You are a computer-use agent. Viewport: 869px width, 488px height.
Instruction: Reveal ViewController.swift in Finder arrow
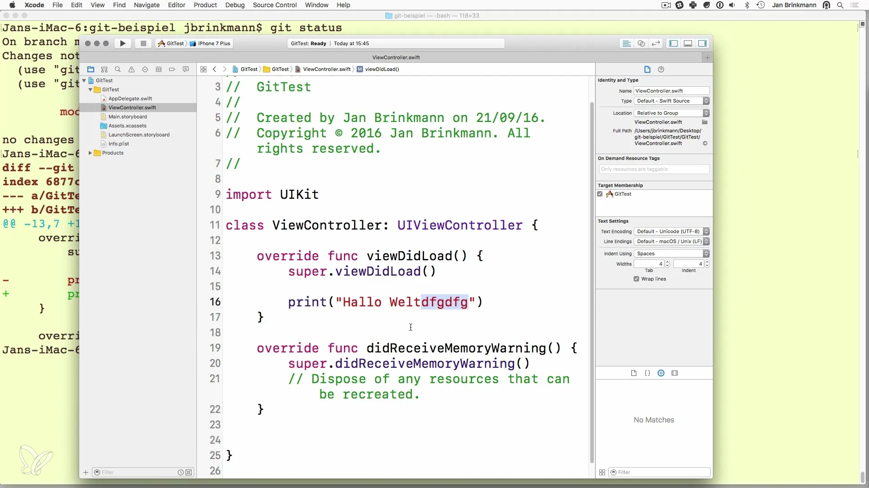(705, 143)
